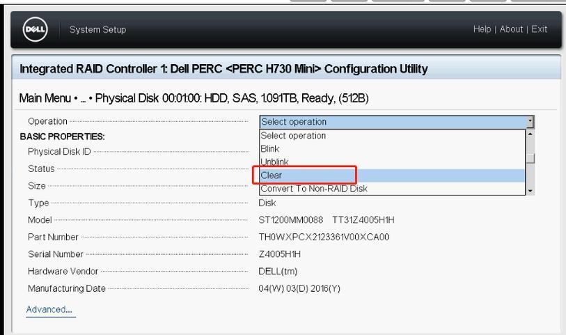566x335 pixels.
Task: Select the Unblink operation
Action: pos(393,162)
